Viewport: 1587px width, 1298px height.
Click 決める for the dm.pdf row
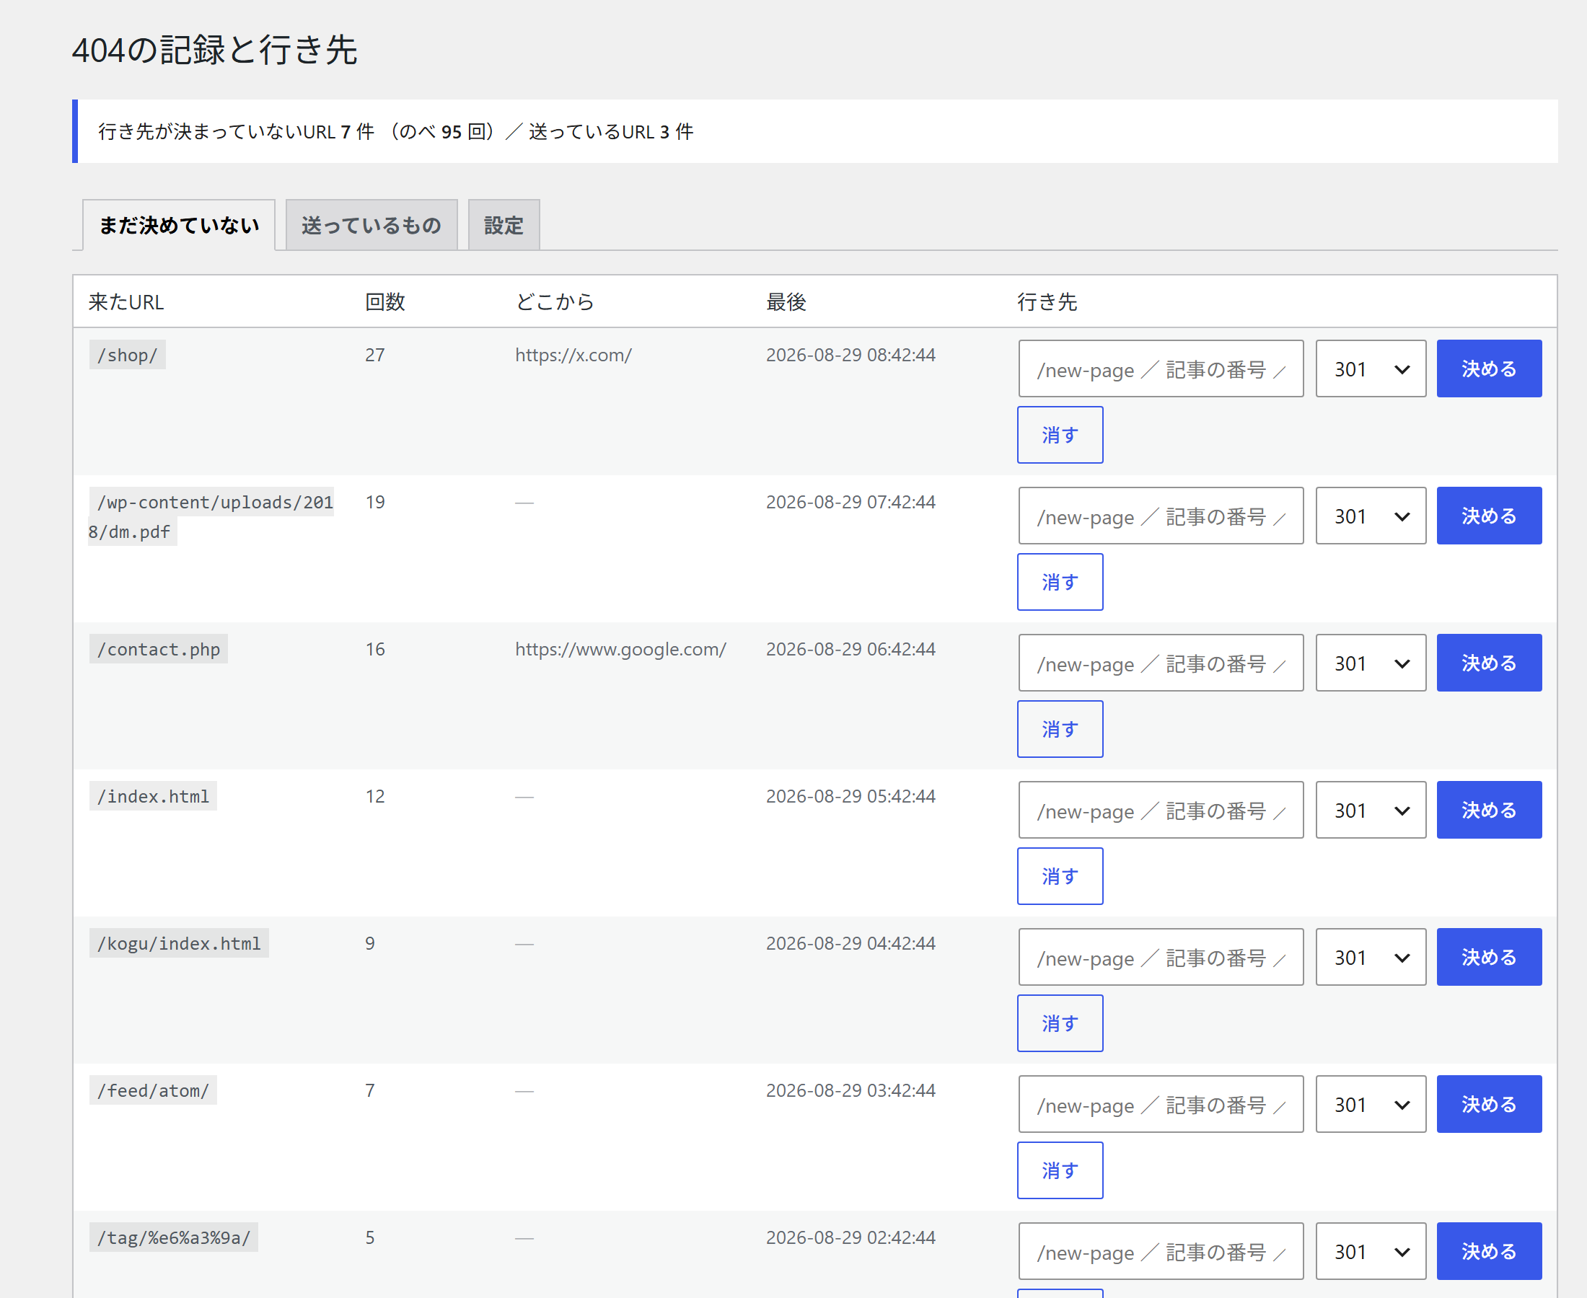pyautogui.click(x=1489, y=516)
